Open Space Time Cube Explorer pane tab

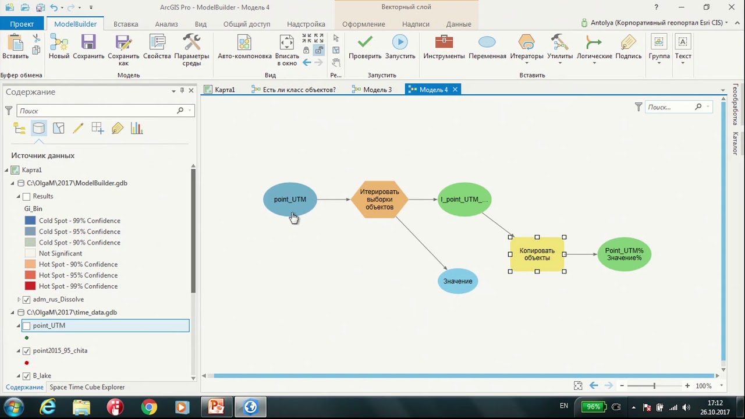tap(87, 387)
